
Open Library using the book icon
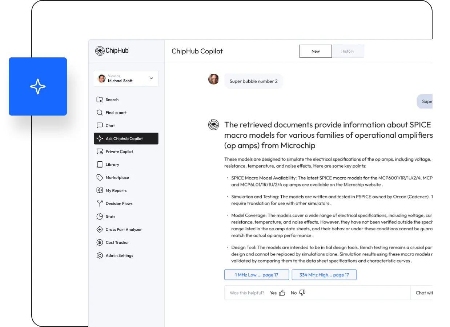(100, 165)
